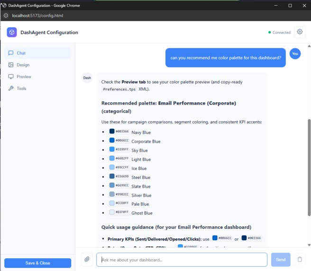Click the You avatar bubble
Screen dimensions: 311x271
point(295,53)
